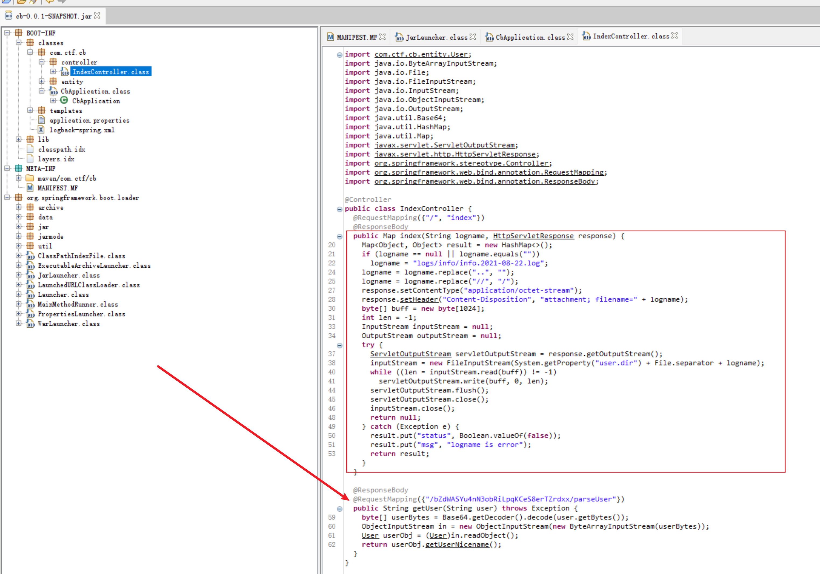Close the IndexController.class tab
Image resolution: width=820 pixels, height=574 pixels.
pyautogui.click(x=674, y=36)
